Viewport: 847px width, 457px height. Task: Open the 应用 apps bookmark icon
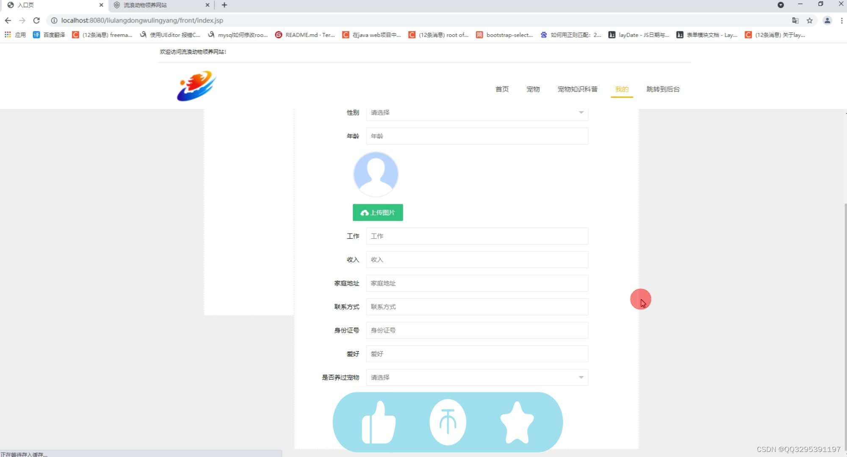[x=15, y=35]
